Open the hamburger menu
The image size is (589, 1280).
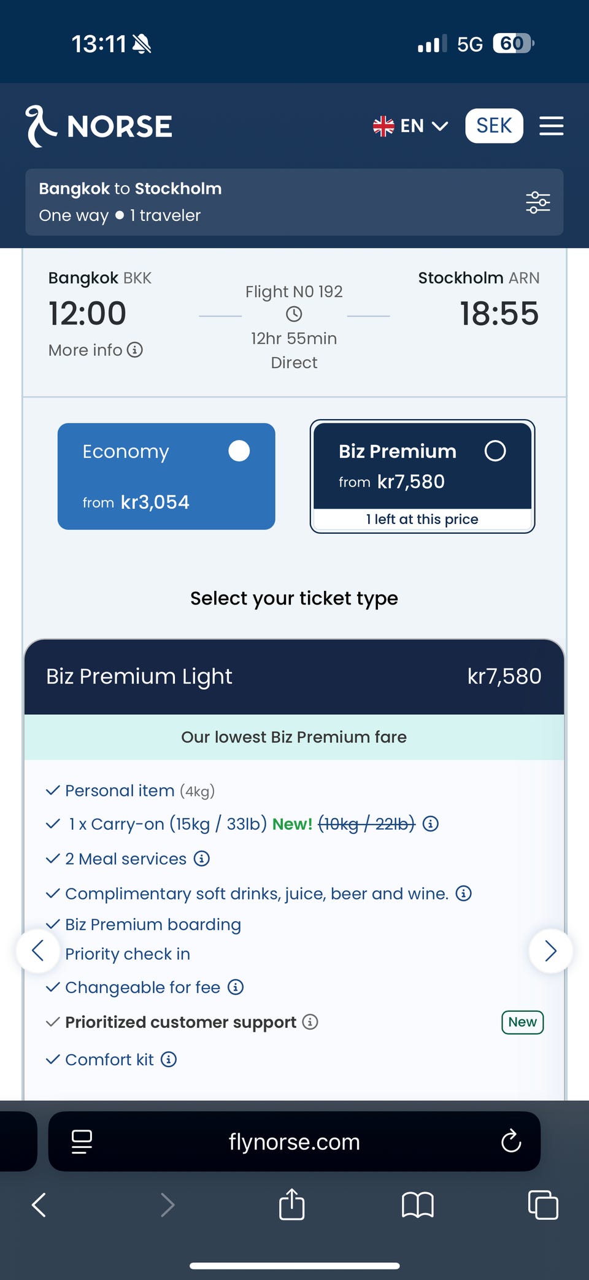point(551,126)
